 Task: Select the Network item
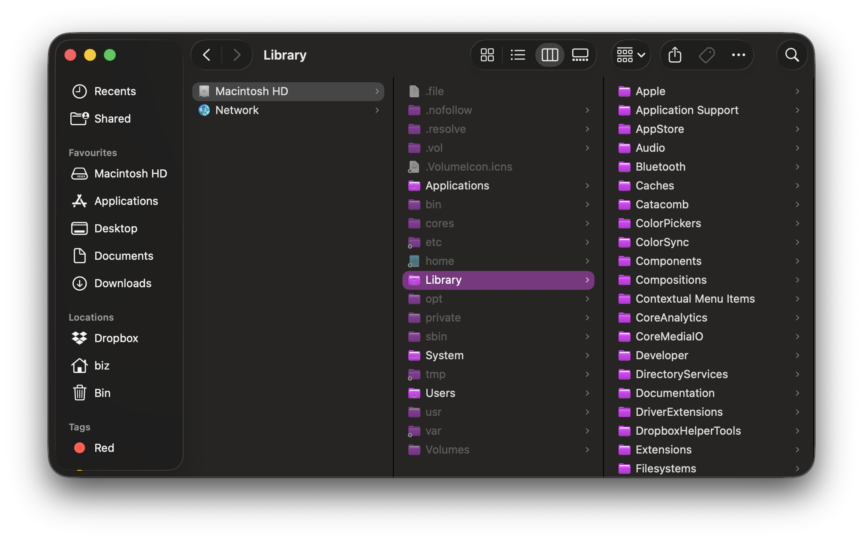(237, 110)
